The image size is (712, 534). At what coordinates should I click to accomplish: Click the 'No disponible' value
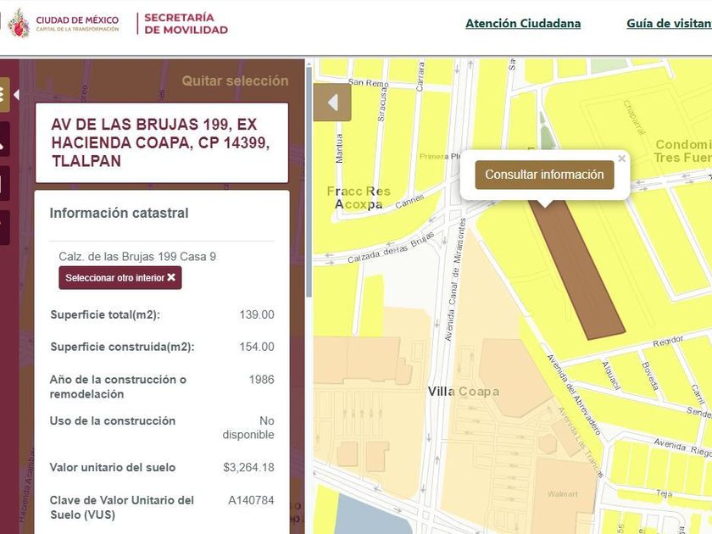coord(248,428)
